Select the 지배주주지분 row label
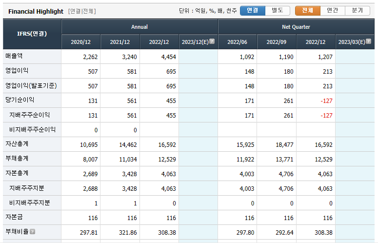The height and width of the screenshot is (243, 378). tap(27, 188)
